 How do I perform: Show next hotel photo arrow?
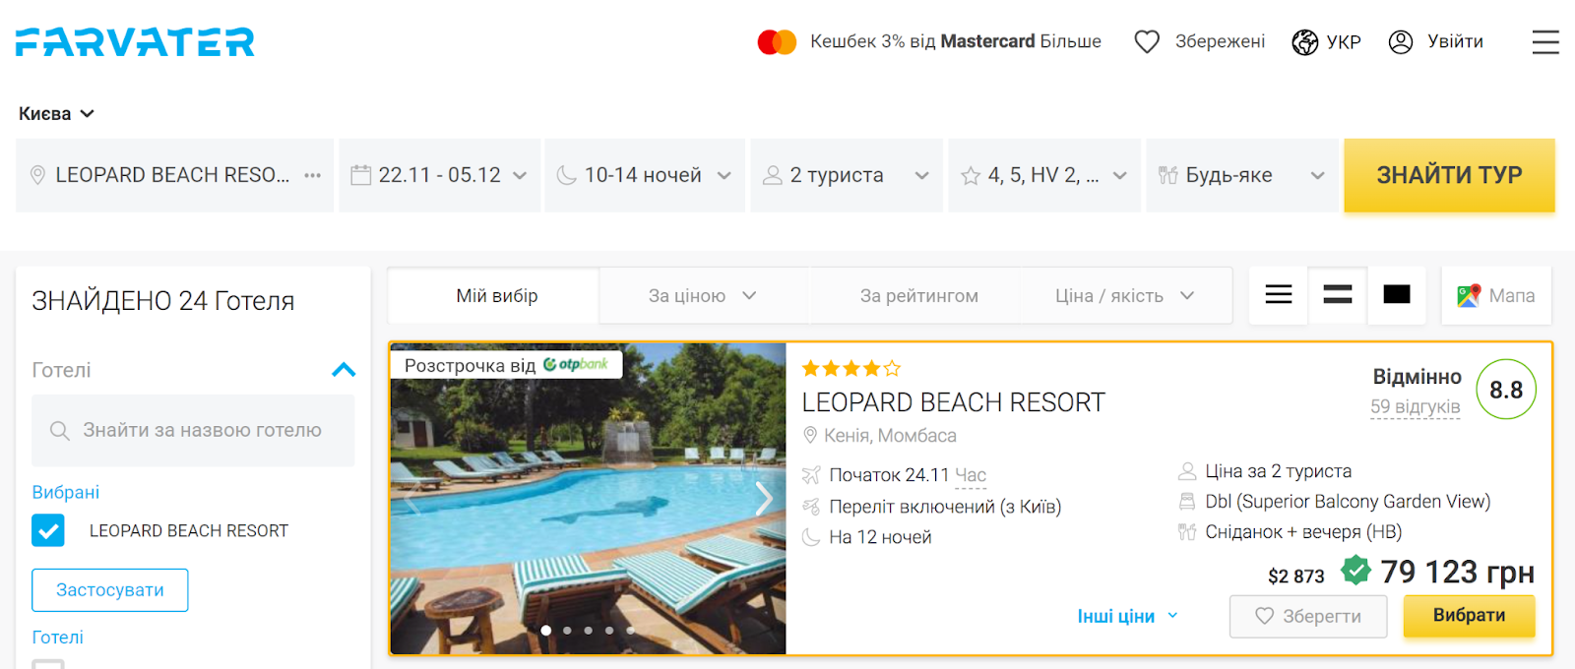[x=764, y=499]
